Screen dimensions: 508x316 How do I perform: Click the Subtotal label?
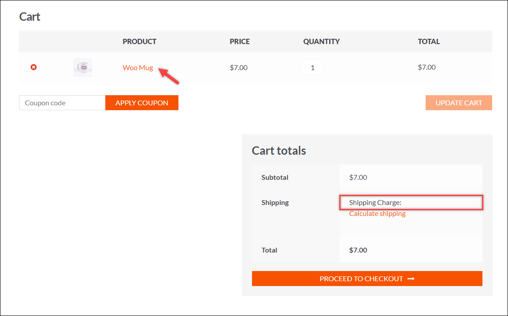[x=275, y=177]
